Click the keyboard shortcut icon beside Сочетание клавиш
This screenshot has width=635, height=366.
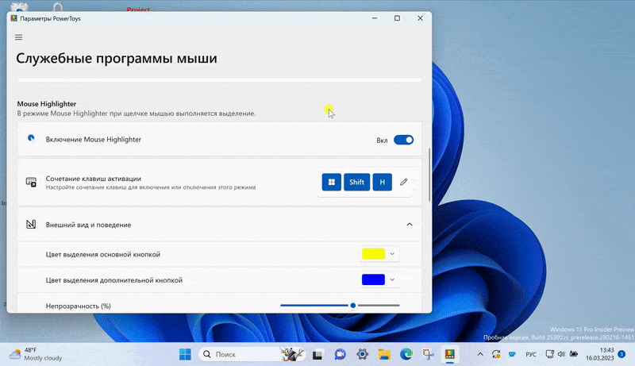click(x=31, y=182)
